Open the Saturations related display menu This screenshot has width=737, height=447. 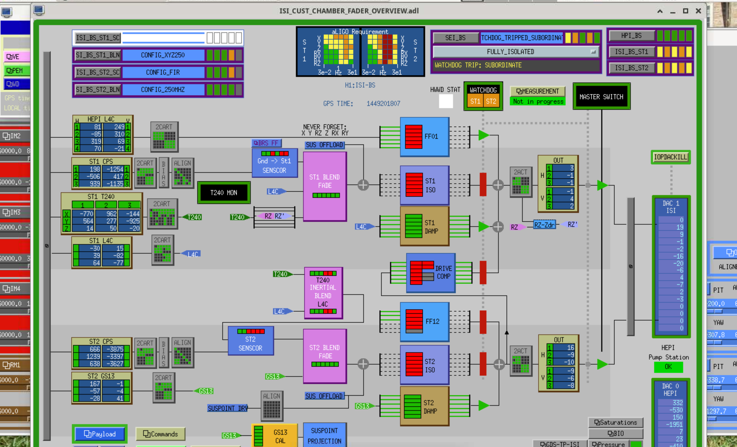[616, 422]
